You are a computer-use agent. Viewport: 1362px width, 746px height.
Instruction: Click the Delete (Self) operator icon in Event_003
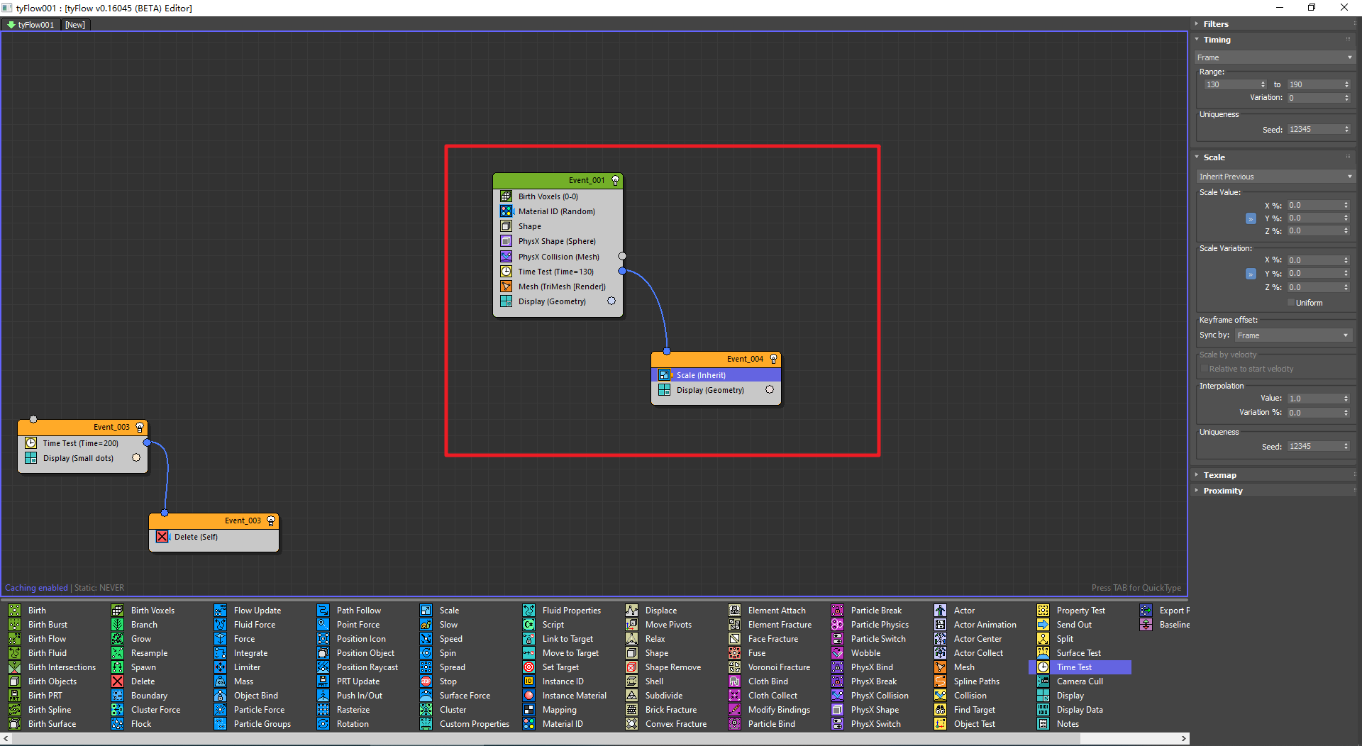(162, 537)
